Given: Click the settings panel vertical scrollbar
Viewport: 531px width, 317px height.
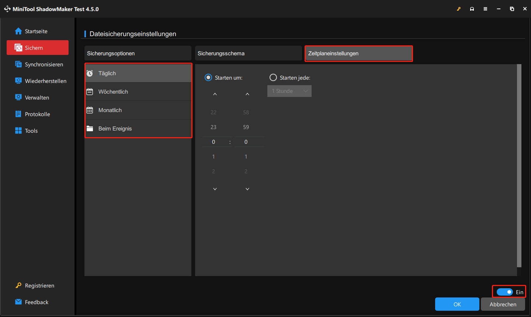Looking at the screenshot, I should point(519,166).
